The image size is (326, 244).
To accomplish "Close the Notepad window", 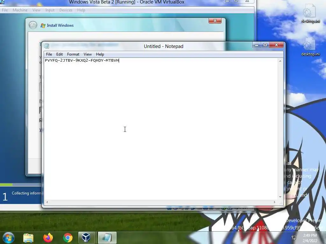I will coord(276,45).
